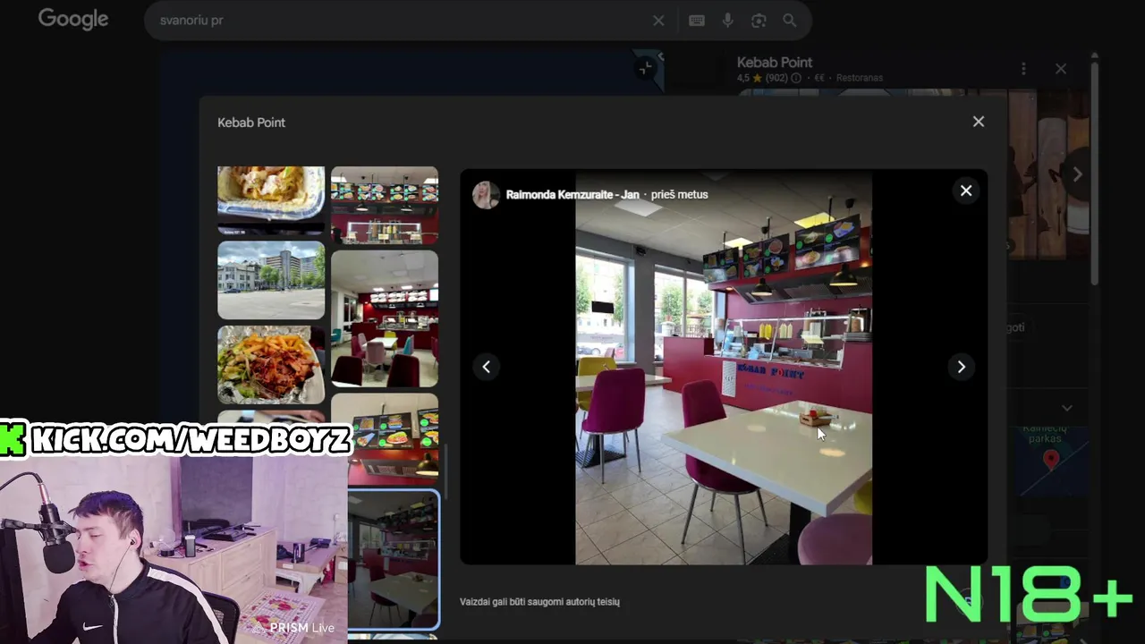Open the on-screen keyboard icon in search bar
Screen dimensions: 1145x644
(697, 21)
